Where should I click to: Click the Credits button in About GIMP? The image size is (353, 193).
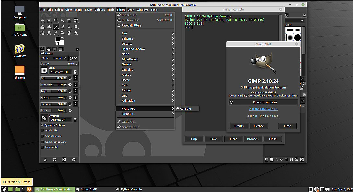coord(239,126)
